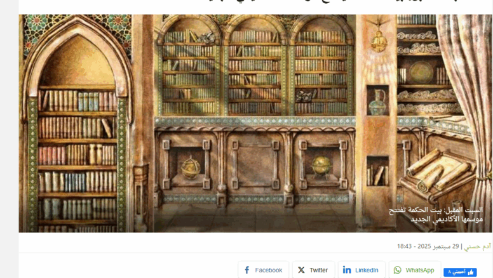The height and width of the screenshot is (278, 493).
Task: Click the X logo icon beside Twitter
Action: [301, 270]
